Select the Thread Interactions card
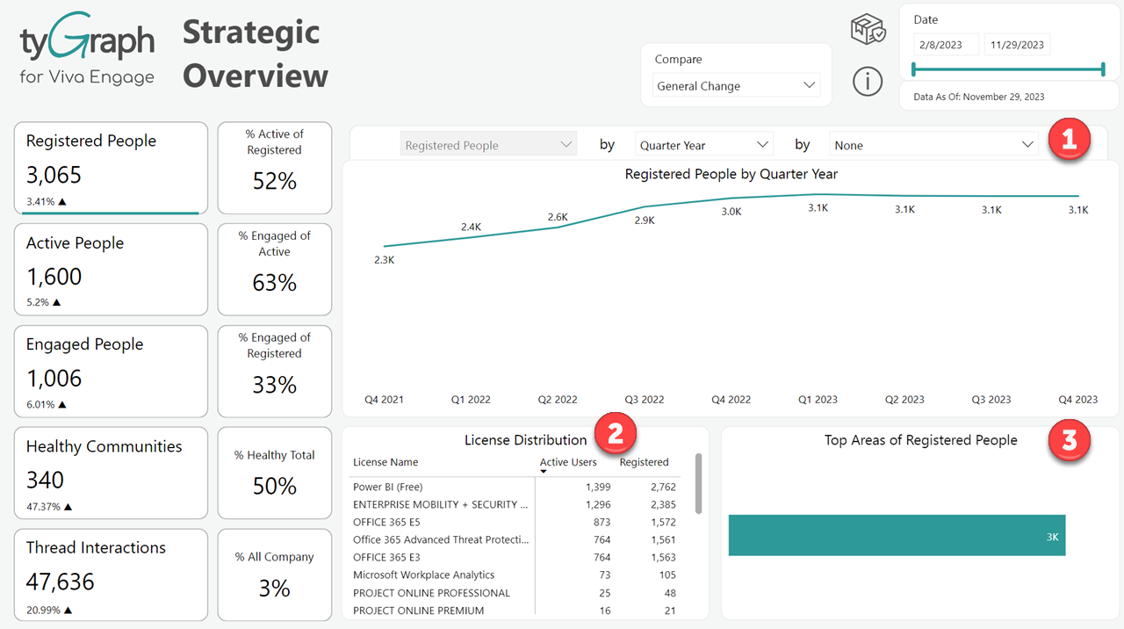 [112, 575]
